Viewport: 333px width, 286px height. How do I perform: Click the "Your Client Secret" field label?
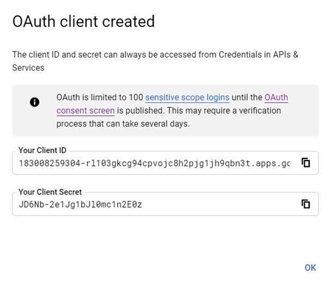pos(50,192)
